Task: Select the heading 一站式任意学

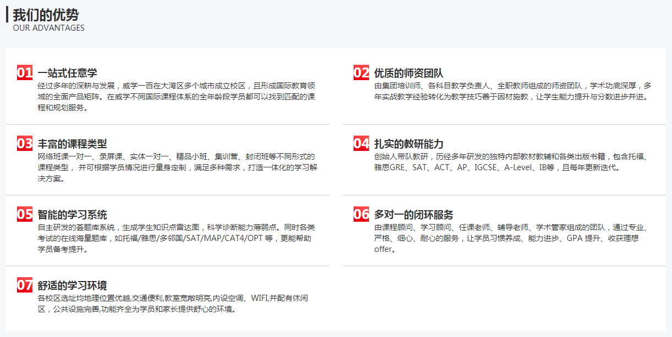Action: 67,73
